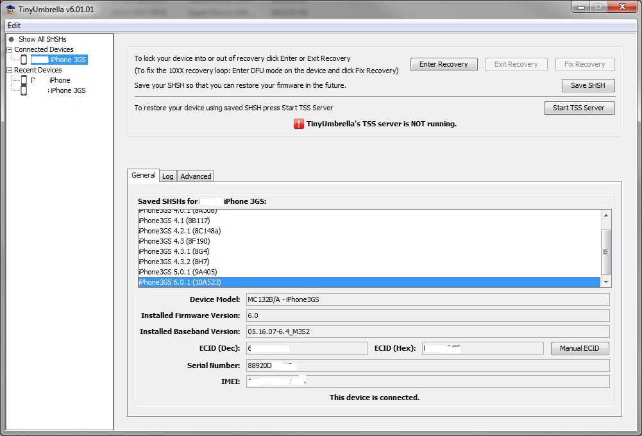The image size is (642, 436).
Task: Save SHSH blobs for the device
Action: [588, 85]
